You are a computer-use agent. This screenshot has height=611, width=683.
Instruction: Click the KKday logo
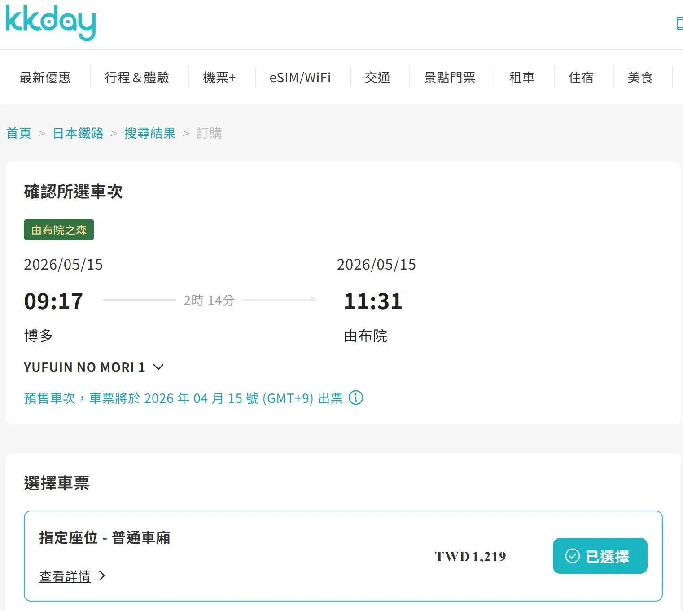50,22
